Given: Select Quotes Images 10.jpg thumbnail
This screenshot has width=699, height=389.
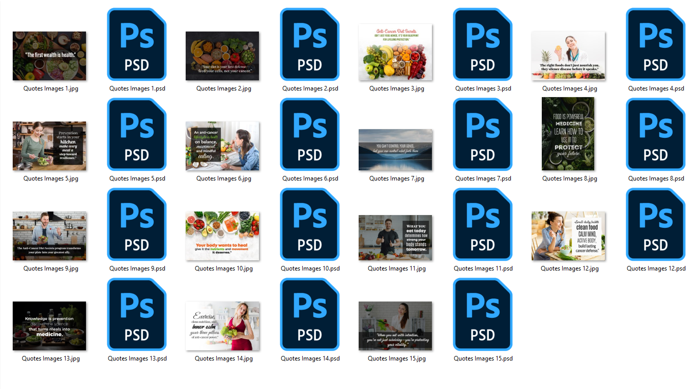Looking at the screenshot, I should click(x=222, y=236).
